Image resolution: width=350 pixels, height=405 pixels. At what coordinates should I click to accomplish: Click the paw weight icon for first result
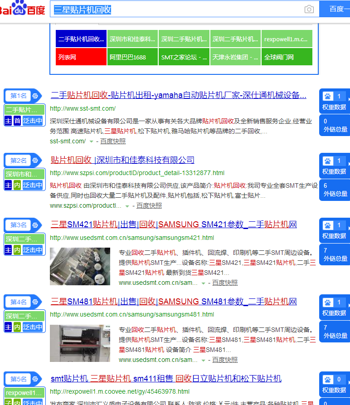pyautogui.click(x=327, y=96)
